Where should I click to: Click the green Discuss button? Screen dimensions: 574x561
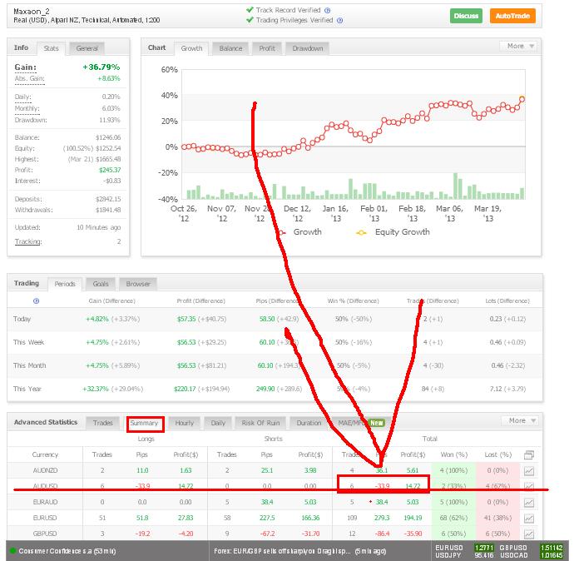pyautogui.click(x=466, y=16)
